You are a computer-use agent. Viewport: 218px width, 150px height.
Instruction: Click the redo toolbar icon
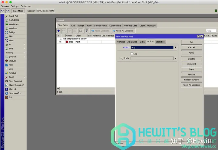pyautogui.click(x=8, y=11)
